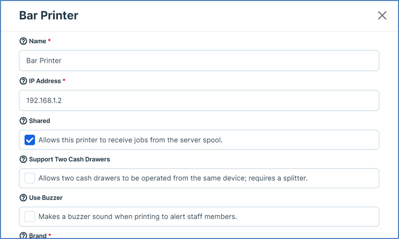
Task: Click the 'Makes a buzzer sound' description text
Action: (137, 217)
